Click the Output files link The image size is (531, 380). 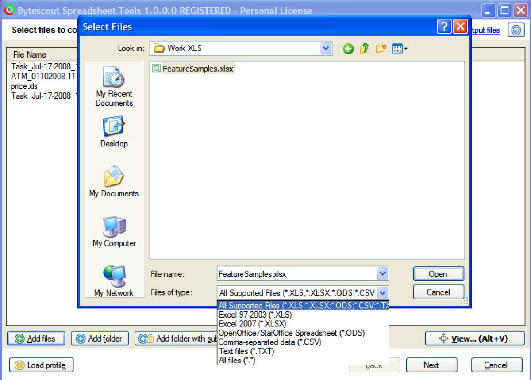click(x=485, y=30)
